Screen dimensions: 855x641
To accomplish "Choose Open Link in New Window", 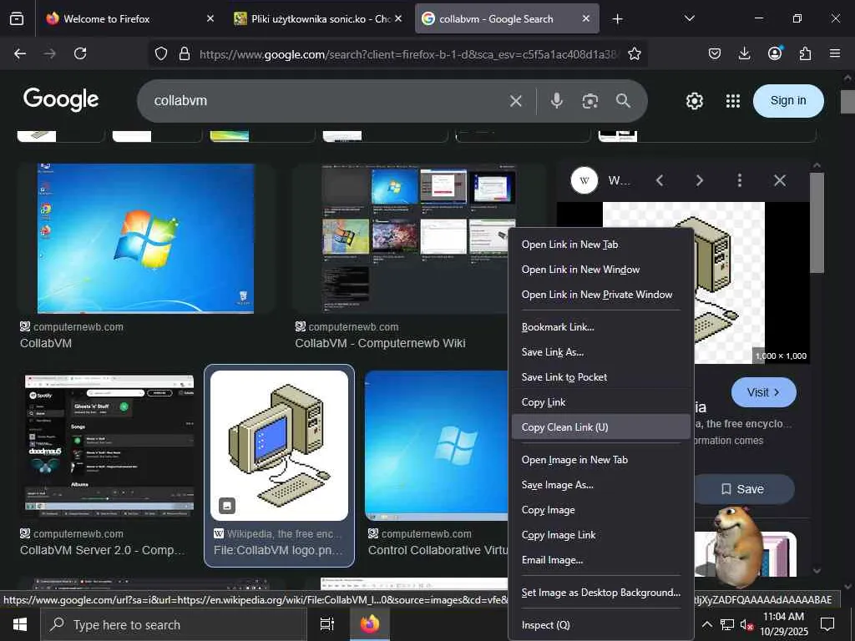I will 601,270.
